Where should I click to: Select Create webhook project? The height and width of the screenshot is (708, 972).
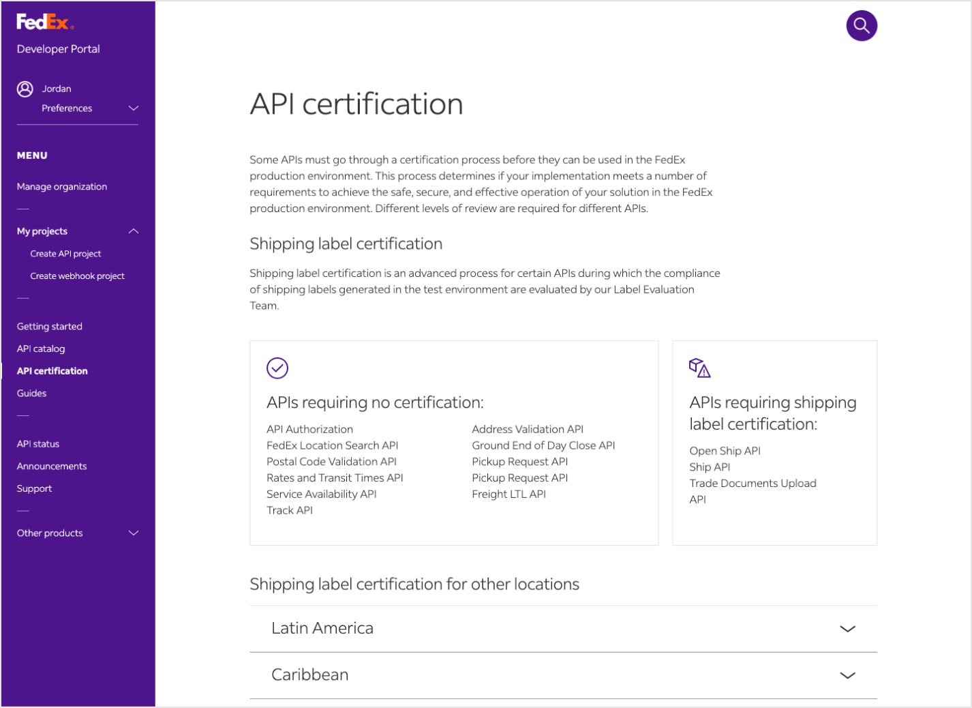77,276
